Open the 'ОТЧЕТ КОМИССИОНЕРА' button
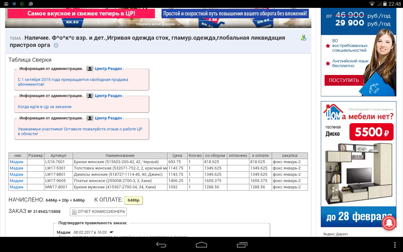Image resolution: width=403 pixels, height=252 pixels. point(98,212)
